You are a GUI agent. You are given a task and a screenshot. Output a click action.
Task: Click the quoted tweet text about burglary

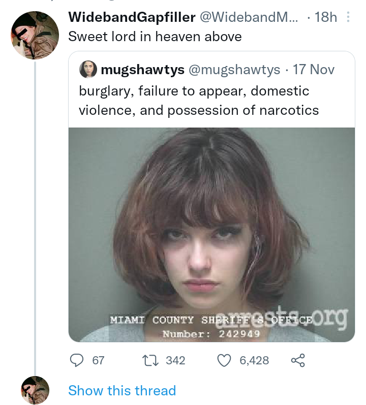(x=198, y=100)
